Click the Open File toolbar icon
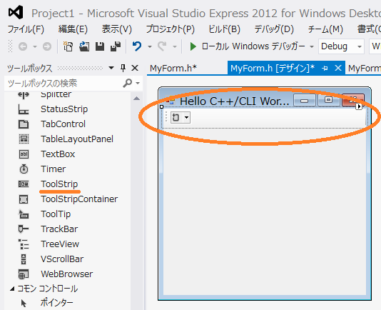This screenshot has height=310, width=381. [x=84, y=46]
